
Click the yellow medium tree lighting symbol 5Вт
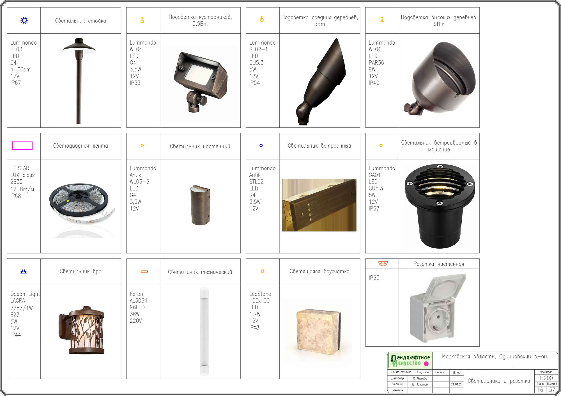(262, 19)
